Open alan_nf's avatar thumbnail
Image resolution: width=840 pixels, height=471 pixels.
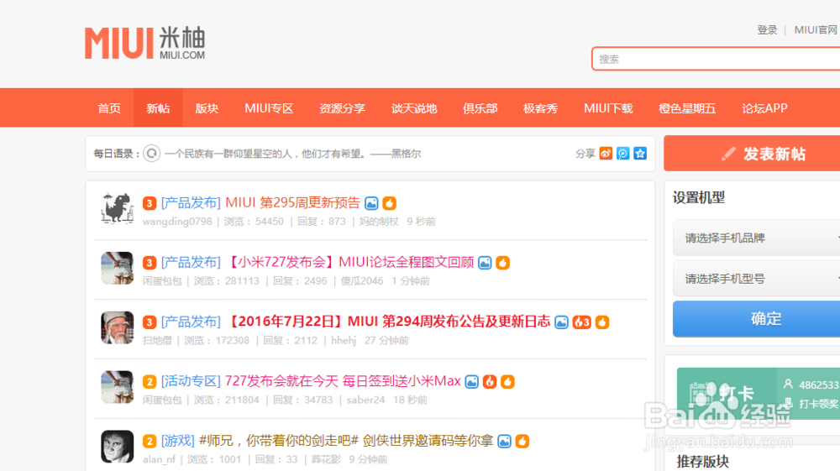click(118, 447)
